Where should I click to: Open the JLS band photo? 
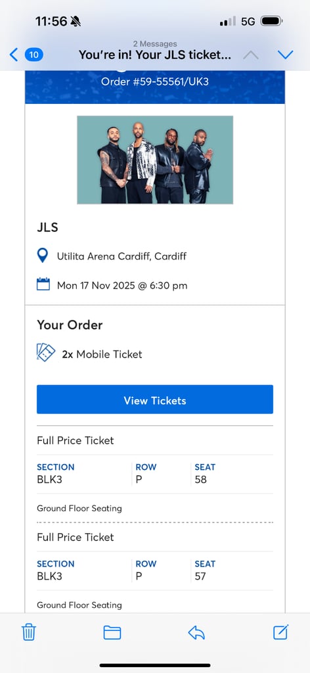click(x=155, y=160)
